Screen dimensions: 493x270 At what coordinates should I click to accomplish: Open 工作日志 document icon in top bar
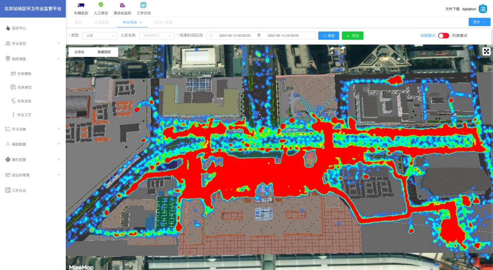[x=143, y=5]
